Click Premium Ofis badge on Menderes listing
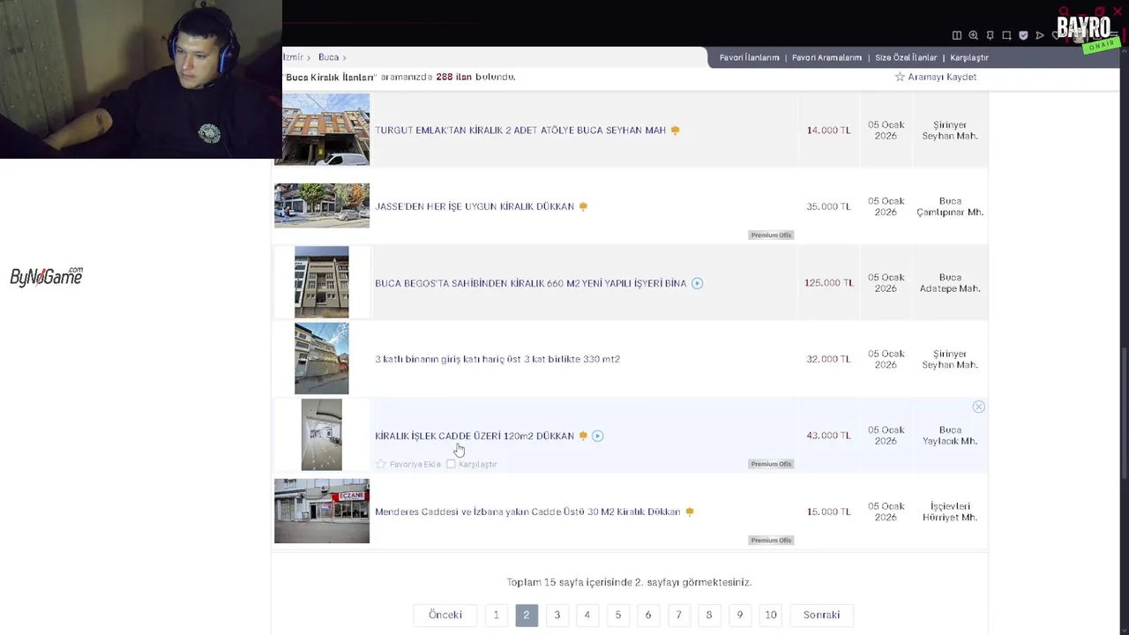 (772, 540)
